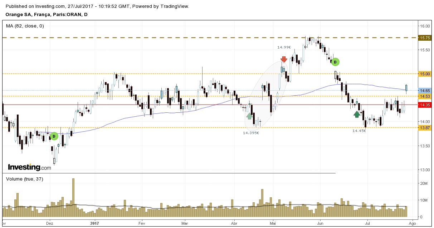The width and height of the screenshot is (434, 228).
Task: Click the tallest volume bar in December
Action: [x=73, y=198]
